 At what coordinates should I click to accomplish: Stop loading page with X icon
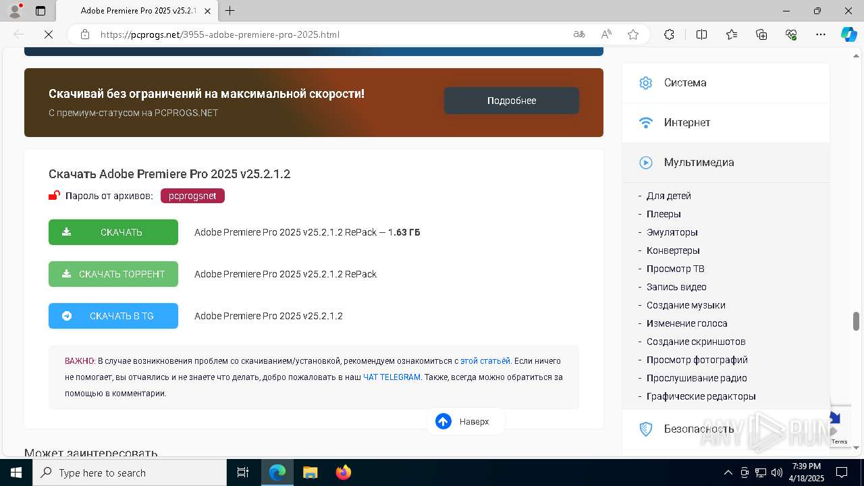click(x=48, y=34)
